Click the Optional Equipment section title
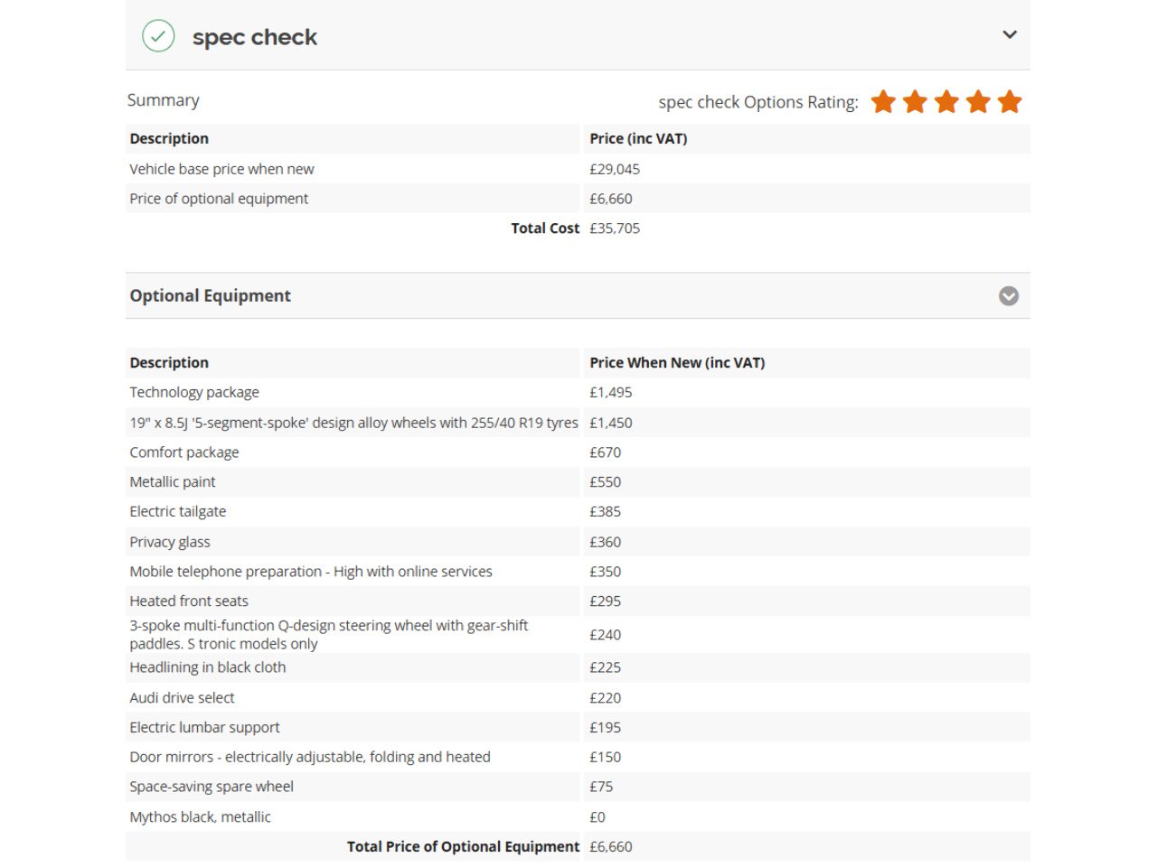This screenshot has width=1157, height=867. coord(211,296)
